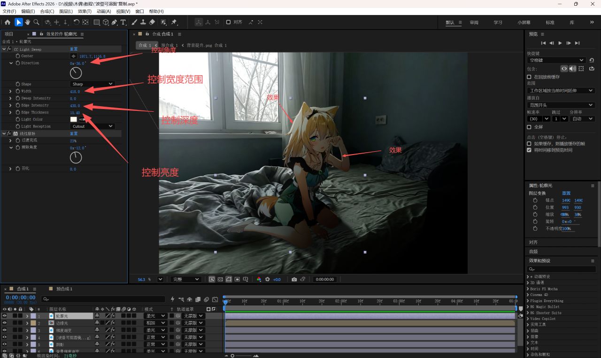
Task: Open the 文件(F) menu
Action: point(9,11)
